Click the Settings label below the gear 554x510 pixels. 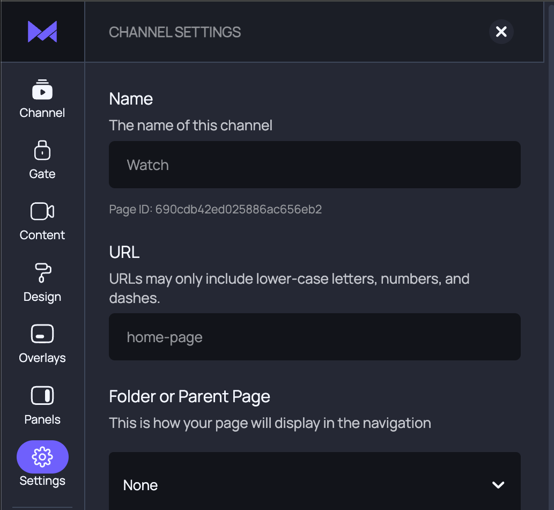coord(42,481)
